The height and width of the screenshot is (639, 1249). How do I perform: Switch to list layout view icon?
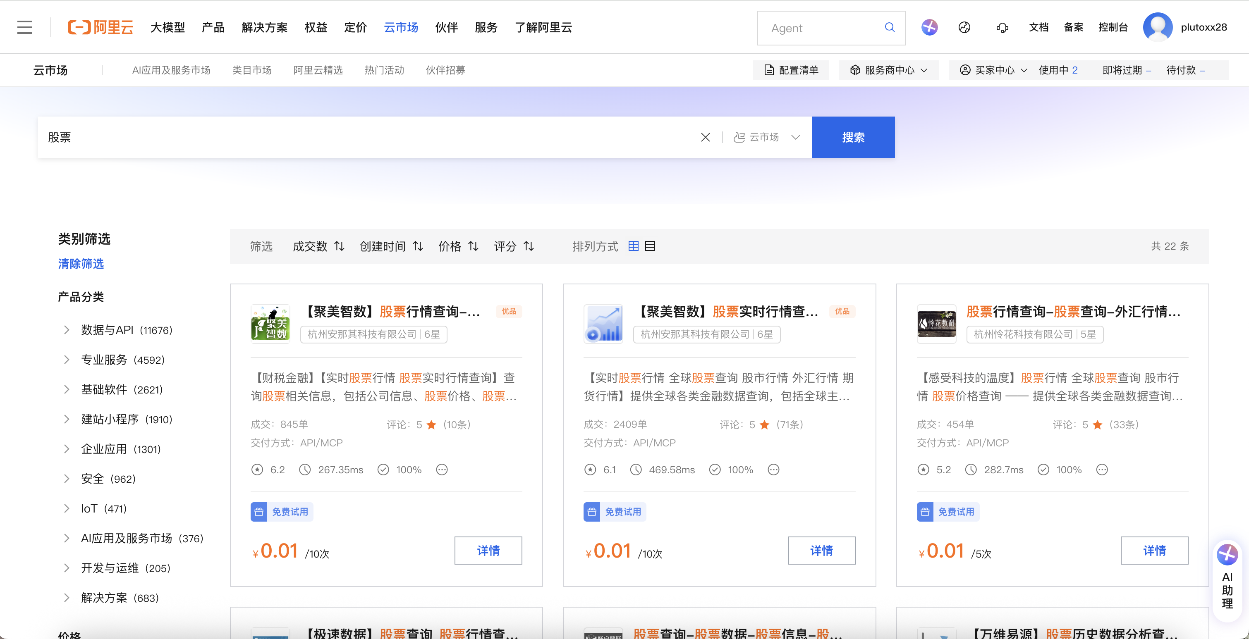(x=650, y=246)
